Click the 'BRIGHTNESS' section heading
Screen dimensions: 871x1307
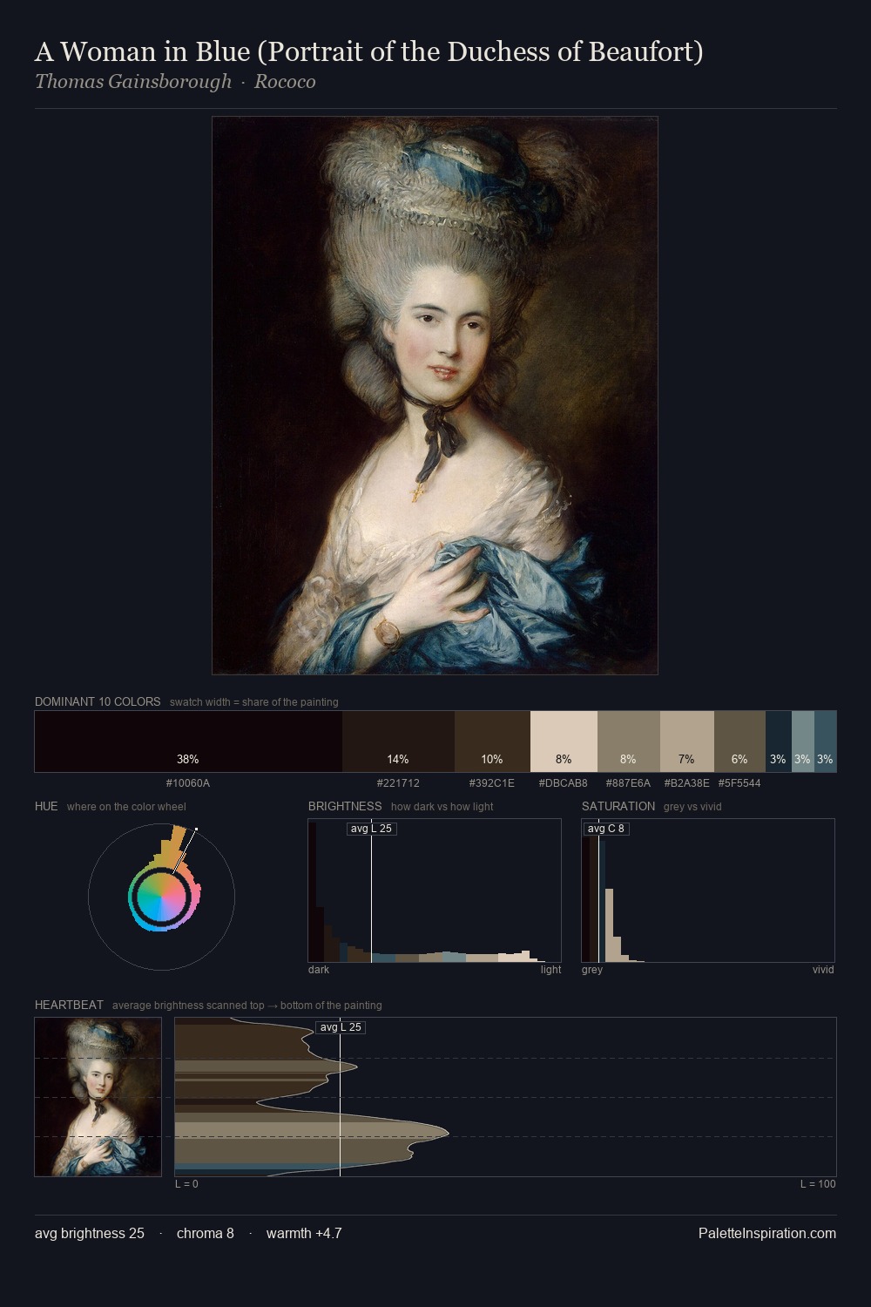point(345,806)
